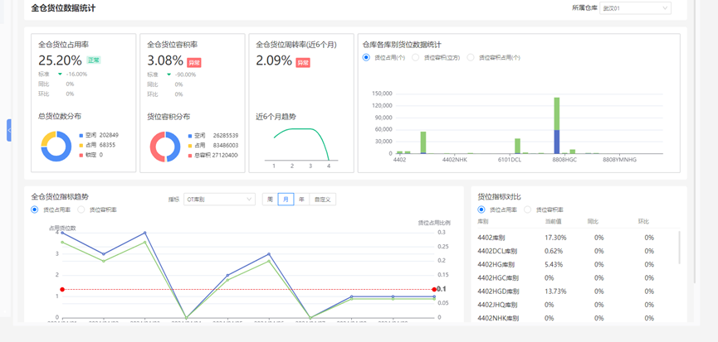Click the green 正常 status badge
The image size is (718, 342).
(94, 60)
